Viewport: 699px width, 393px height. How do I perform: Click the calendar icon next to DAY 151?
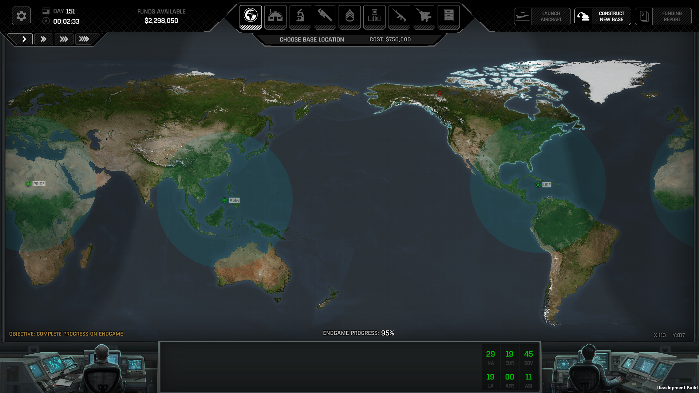tap(46, 11)
